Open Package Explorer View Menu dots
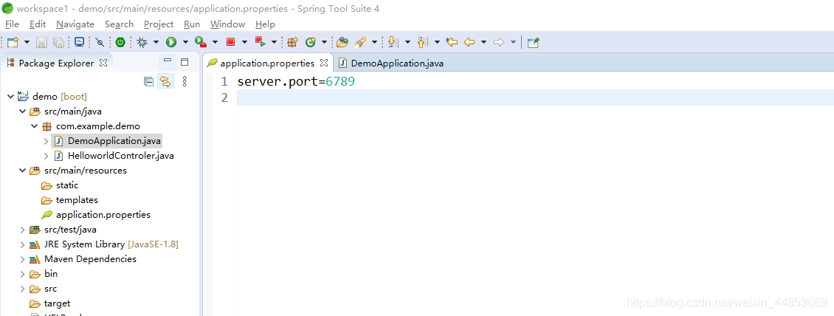The height and width of the screenshot is (316, 834). coord(185,81)
